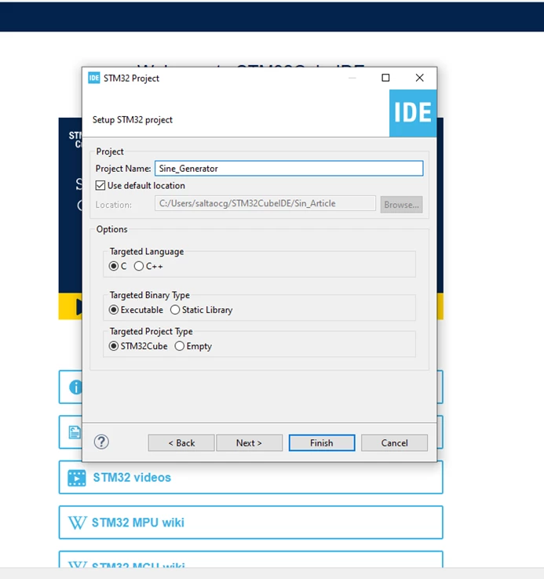
Task: Select C++ as targeted language
Action: tap(139, 266)
